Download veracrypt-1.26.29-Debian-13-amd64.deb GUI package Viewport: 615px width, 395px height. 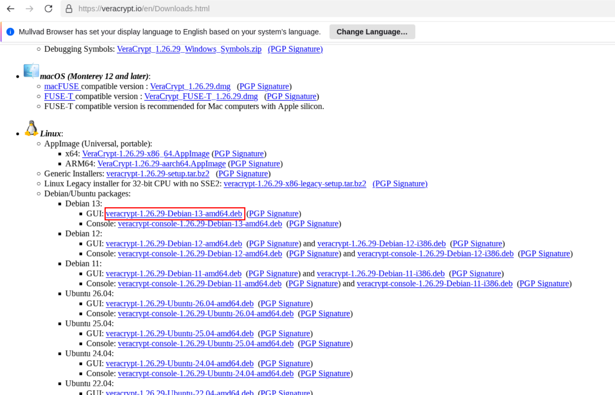174,214
